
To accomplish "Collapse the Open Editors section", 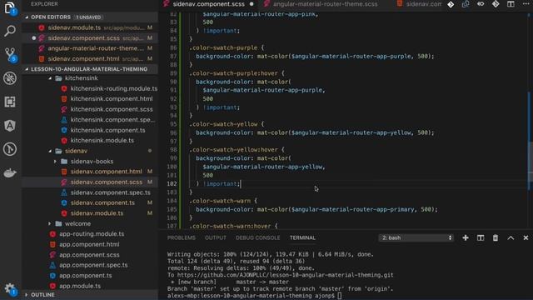I will coord(27,17).
